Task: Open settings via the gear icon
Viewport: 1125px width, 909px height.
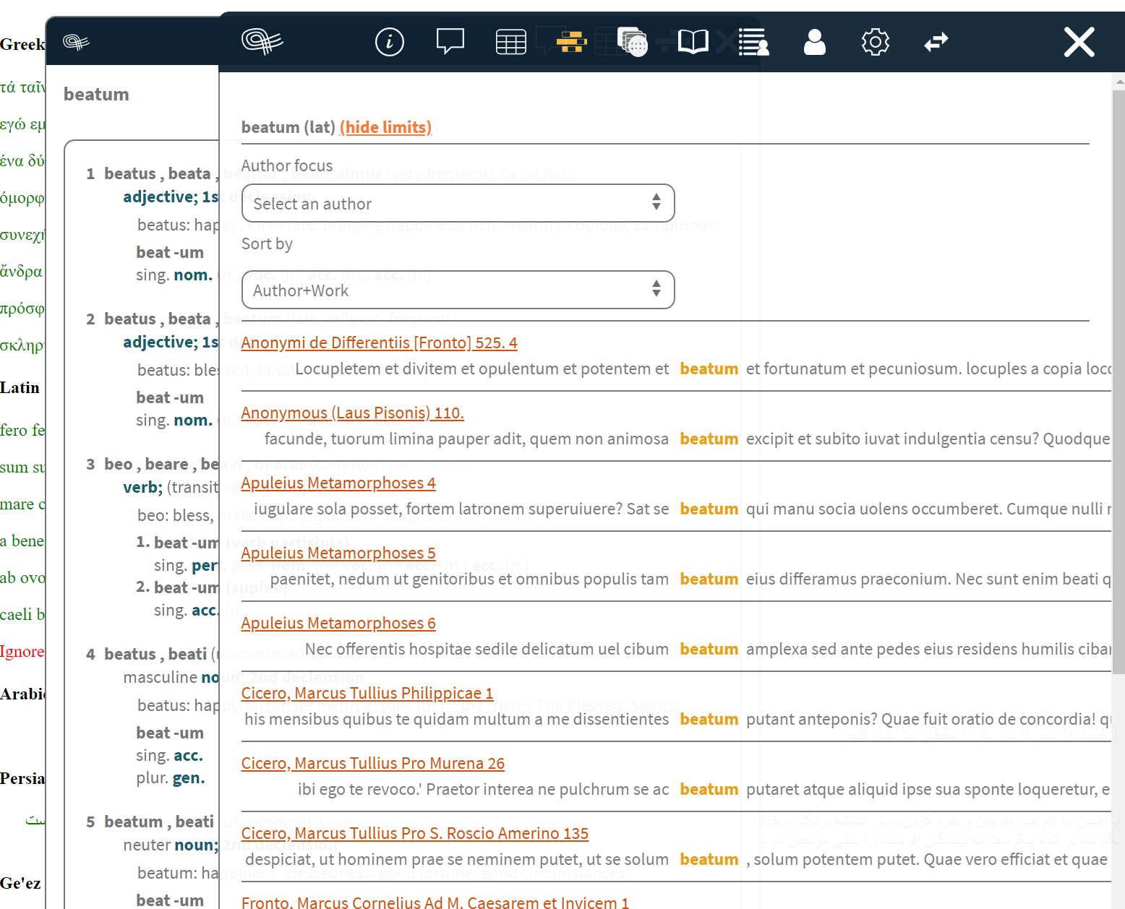Action: tap(875, 41)
